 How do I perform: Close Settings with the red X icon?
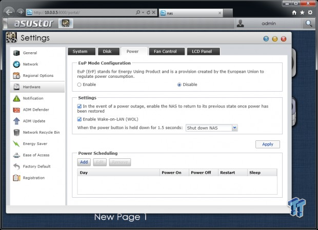click(284, 39)
